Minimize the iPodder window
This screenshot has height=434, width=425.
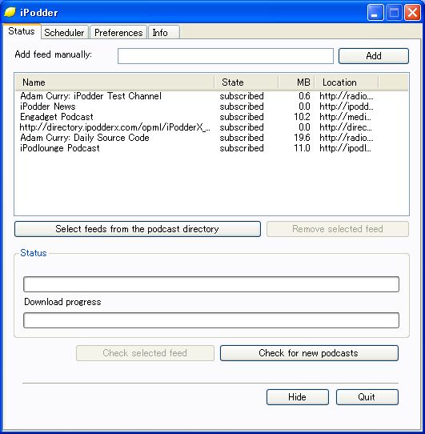coord(375,13)
